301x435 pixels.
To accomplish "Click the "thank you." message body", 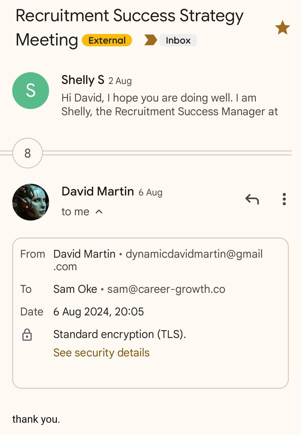I will tap(36, 419).
